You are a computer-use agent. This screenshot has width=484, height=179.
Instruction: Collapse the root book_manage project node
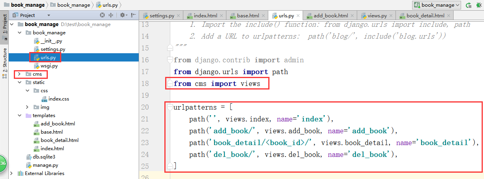click(11, 24)
